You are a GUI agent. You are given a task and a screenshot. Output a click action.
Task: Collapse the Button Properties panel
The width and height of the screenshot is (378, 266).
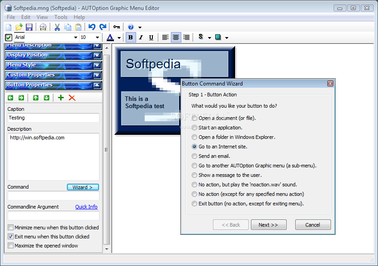point(97,85)
